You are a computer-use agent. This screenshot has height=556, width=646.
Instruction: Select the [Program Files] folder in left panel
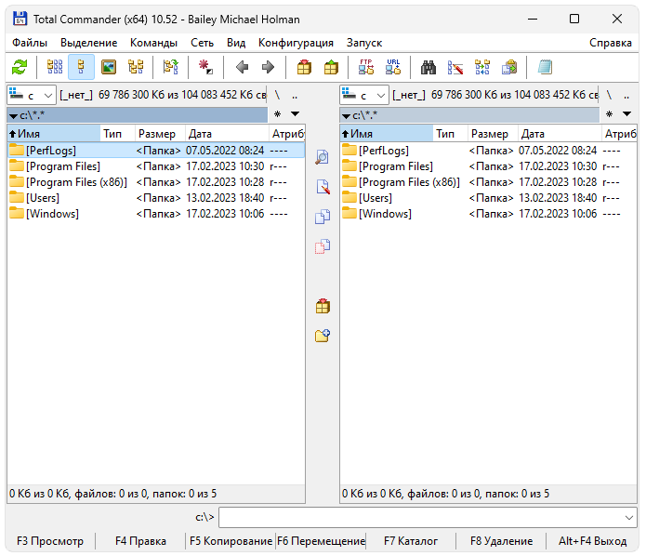click(x=62, y=166)
